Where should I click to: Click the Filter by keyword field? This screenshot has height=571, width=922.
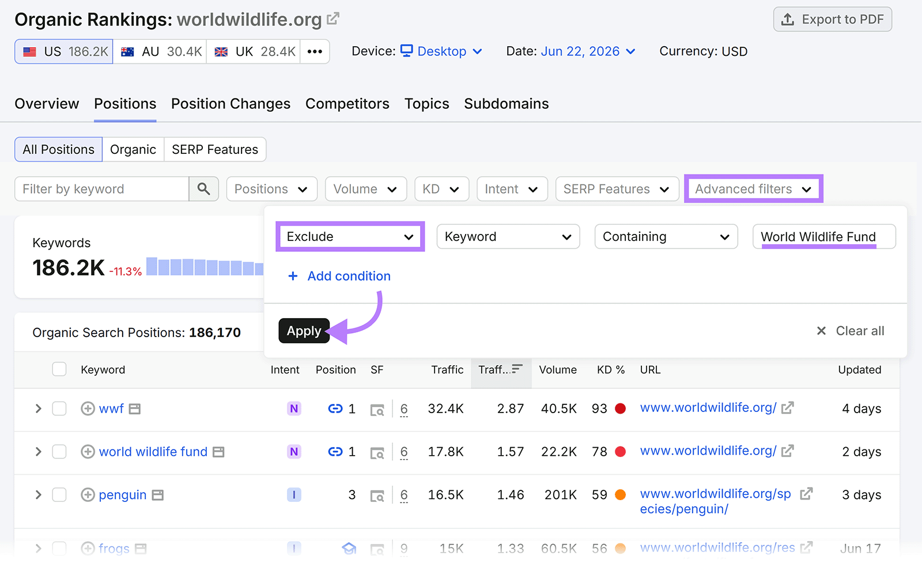(x=102, y=189)
